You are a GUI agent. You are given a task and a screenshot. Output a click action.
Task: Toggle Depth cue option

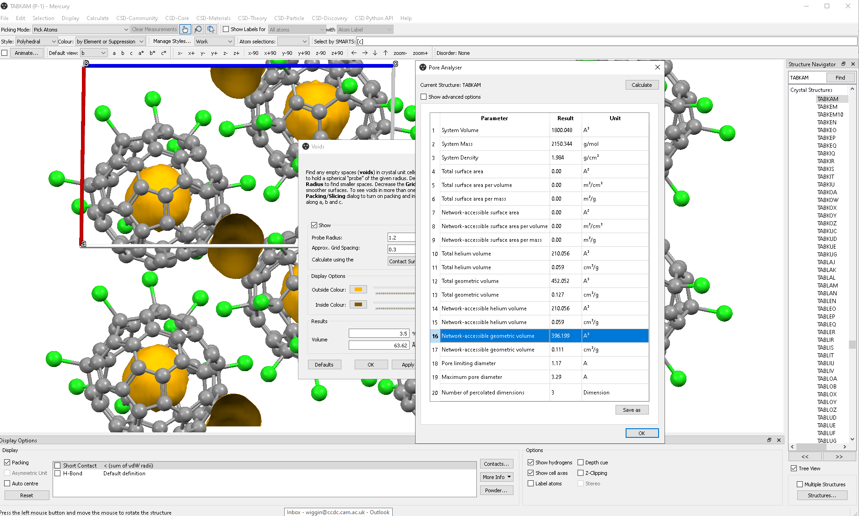pos(580,463)
